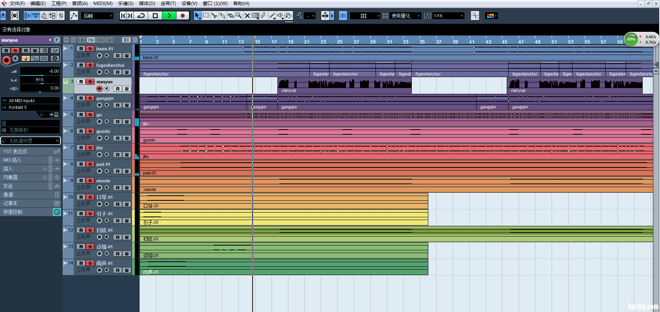Toggle monitor on gangqin track
The height and width of the screenshot is (312, 660).
point(107,105)
